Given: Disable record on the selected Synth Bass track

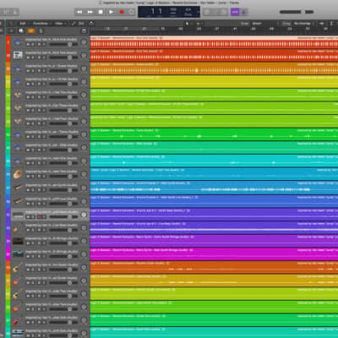Looking at the screenshot, I should pyautogui.click(x=40, y=216).
